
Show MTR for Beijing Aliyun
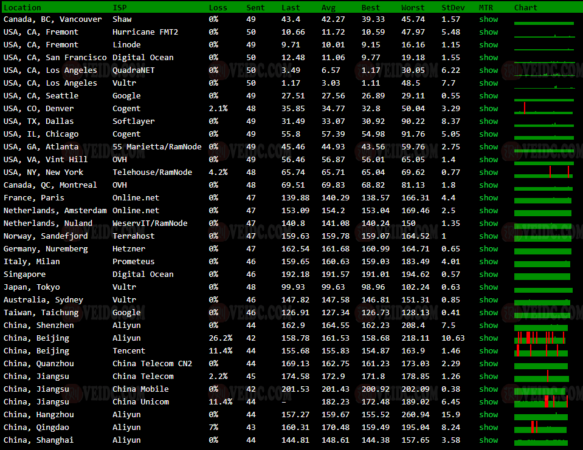488,338
